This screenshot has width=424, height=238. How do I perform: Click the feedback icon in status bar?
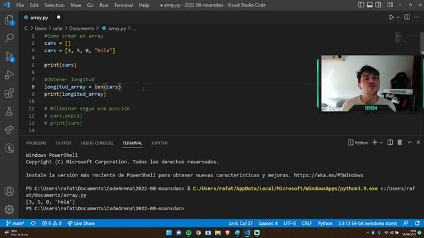pyautogui.click(x=405, y=223)
